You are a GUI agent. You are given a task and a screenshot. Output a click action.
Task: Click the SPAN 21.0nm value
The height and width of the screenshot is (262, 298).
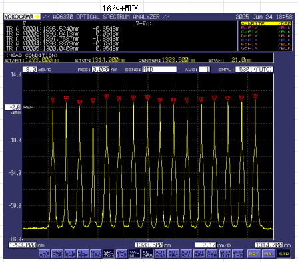(241, 60)
